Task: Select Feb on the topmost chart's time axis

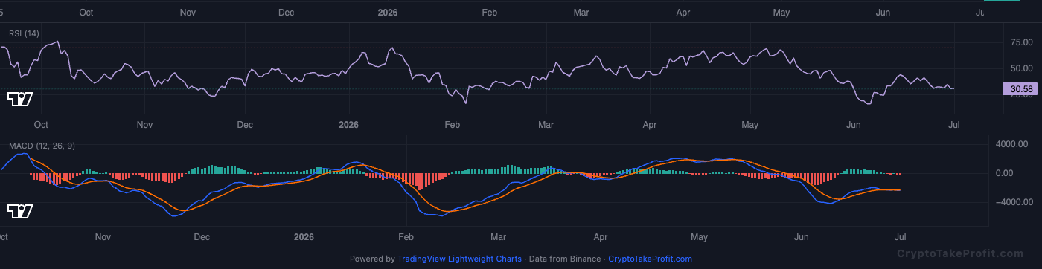Action: point(489,13)
